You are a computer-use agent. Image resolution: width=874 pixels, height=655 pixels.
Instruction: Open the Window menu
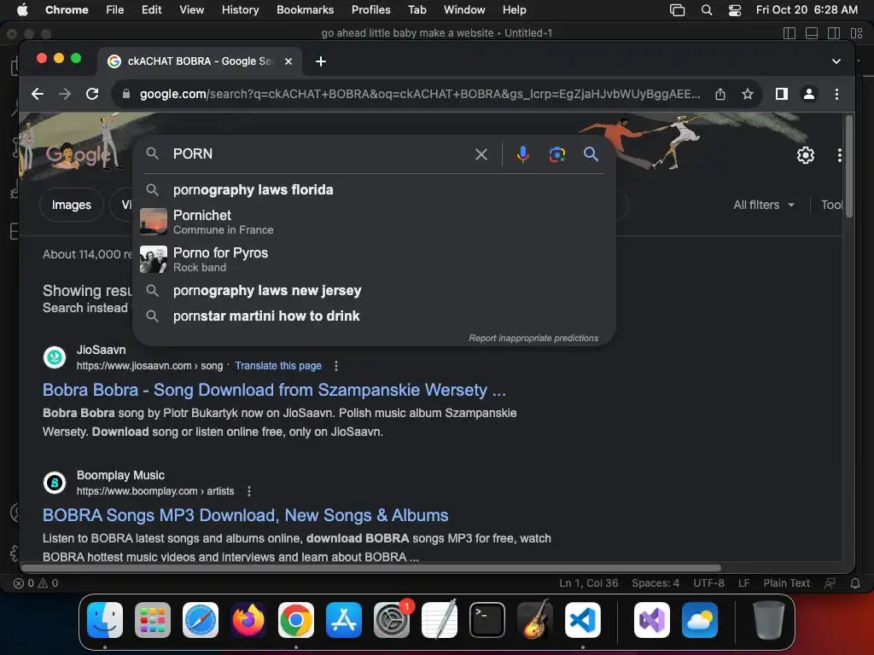click(x=464, y=9)
